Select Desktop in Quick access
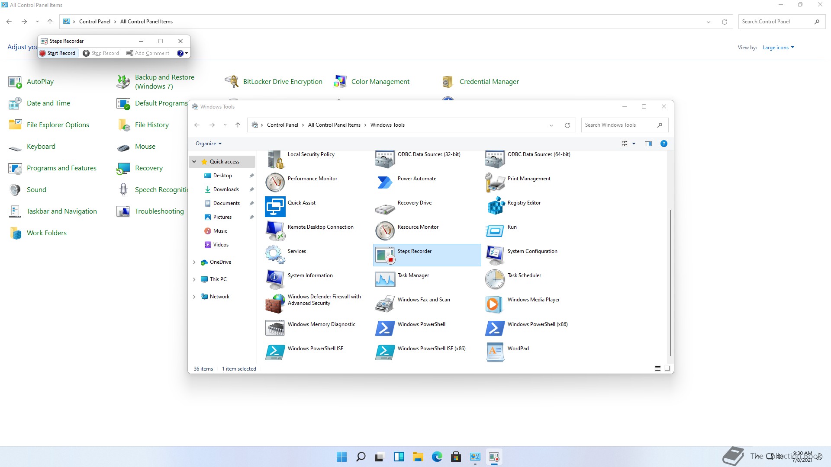 pyautogui.click(x=222, y=176)
